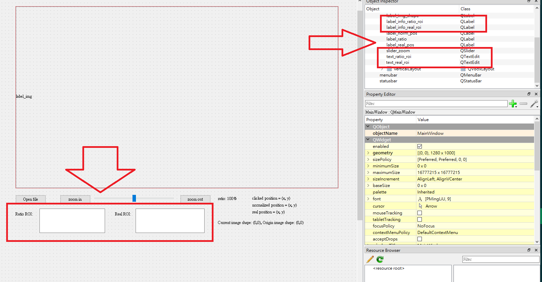Viewport: 542px width, 282px height.
Task: Click the Property Editor Filter field
Action: (436, 104)
